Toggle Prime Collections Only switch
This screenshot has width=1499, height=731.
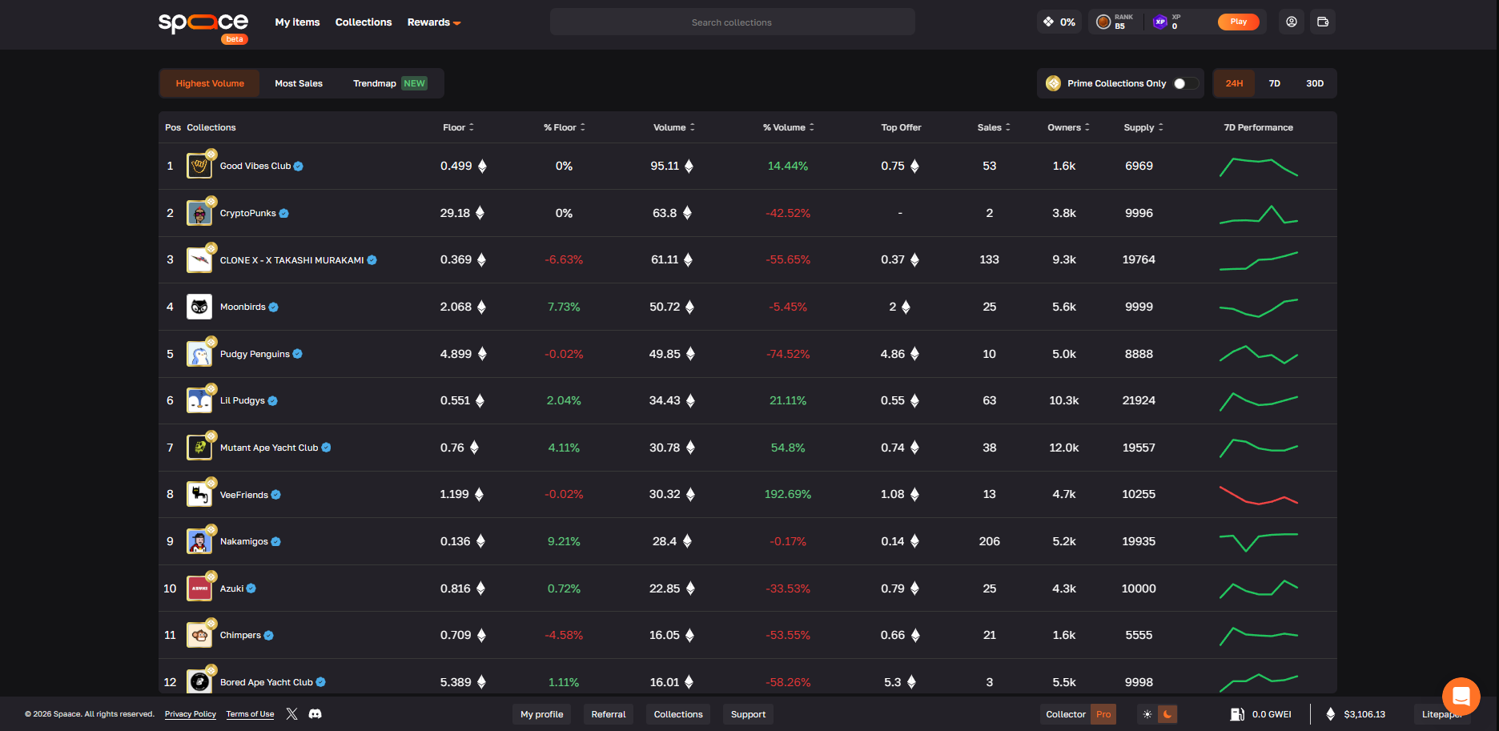1184,83
